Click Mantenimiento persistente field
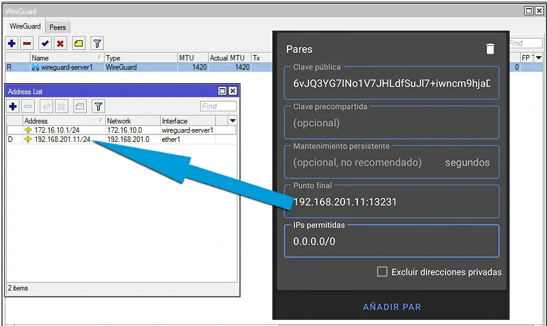547x326 pixels. click(x=392, y=162)
